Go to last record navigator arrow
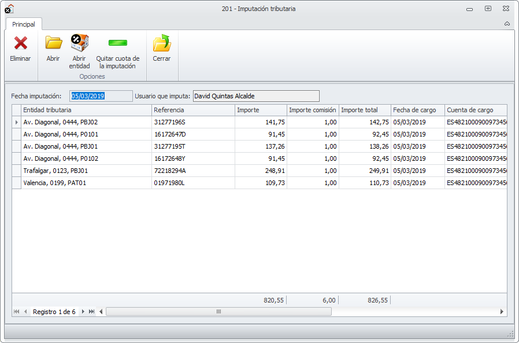The image size is (519, 343). (x=92, y=312)
